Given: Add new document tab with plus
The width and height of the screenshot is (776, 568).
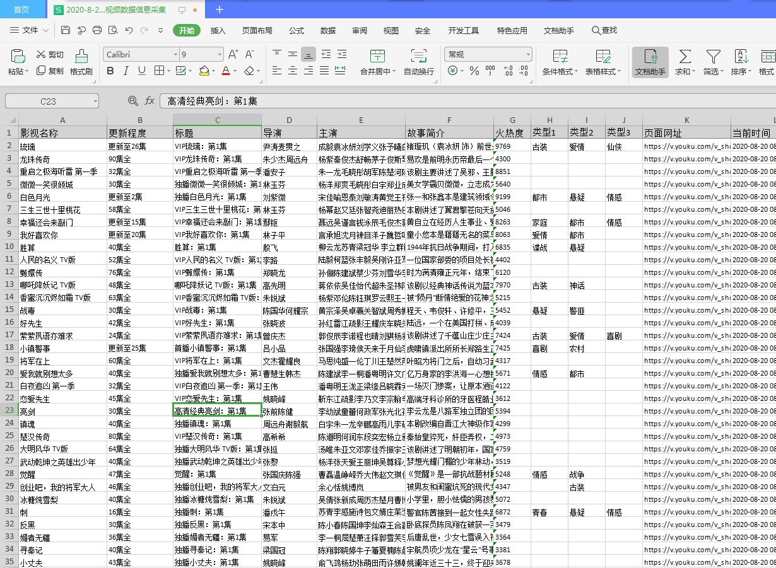Looking at the screenshot, I should (x=220, y=9).
